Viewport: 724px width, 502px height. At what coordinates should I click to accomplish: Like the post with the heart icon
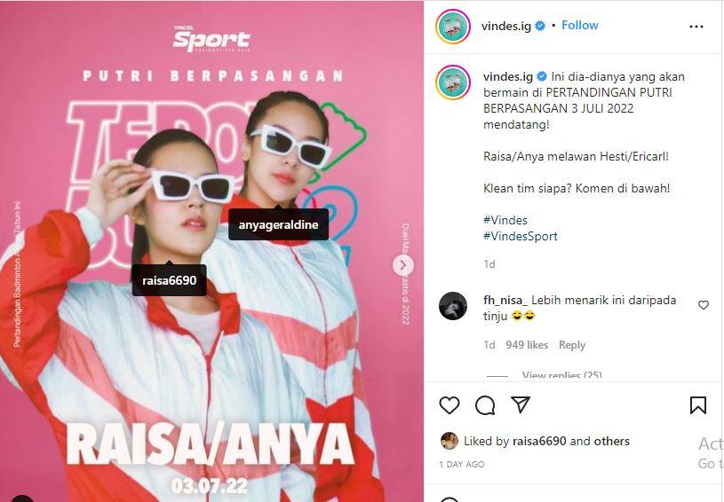coord(450,405)
